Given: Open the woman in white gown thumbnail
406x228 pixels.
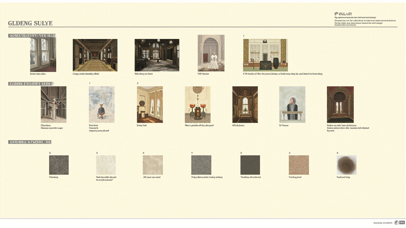Looking at the screenshot, I should pyautogui.click(x=211, y=53).
